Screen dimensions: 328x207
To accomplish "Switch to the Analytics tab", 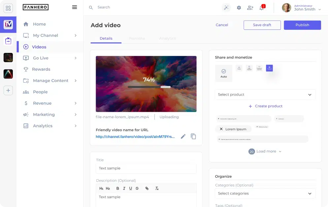I will coord(167,38).
